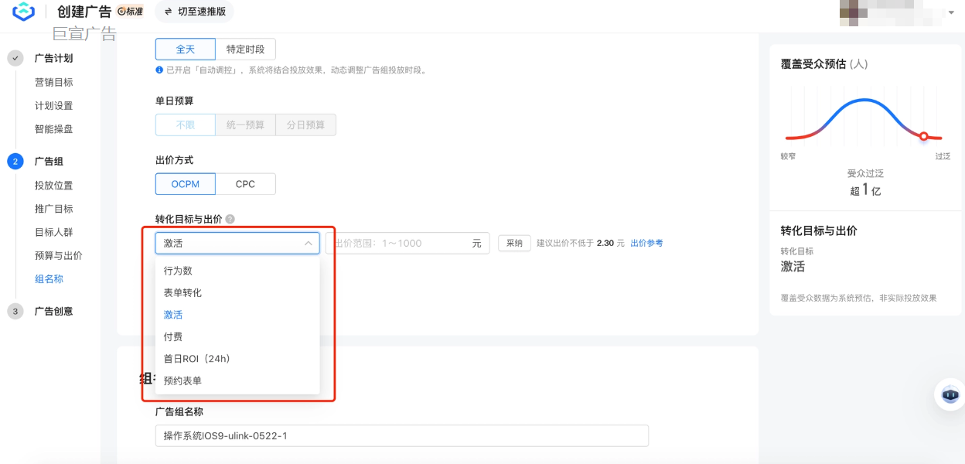Collapse the 激活 conversion target dropdown
Screen dimensions: 965x464
coord(308,243)
